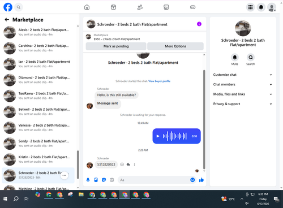
Task: Open File Explorer from the taskbar
Action: pyautogui.click(x=81, y=194)
